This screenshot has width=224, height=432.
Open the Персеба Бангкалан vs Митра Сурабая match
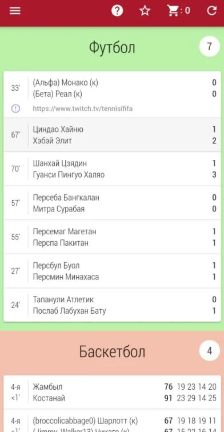click(x=112, y=203)
